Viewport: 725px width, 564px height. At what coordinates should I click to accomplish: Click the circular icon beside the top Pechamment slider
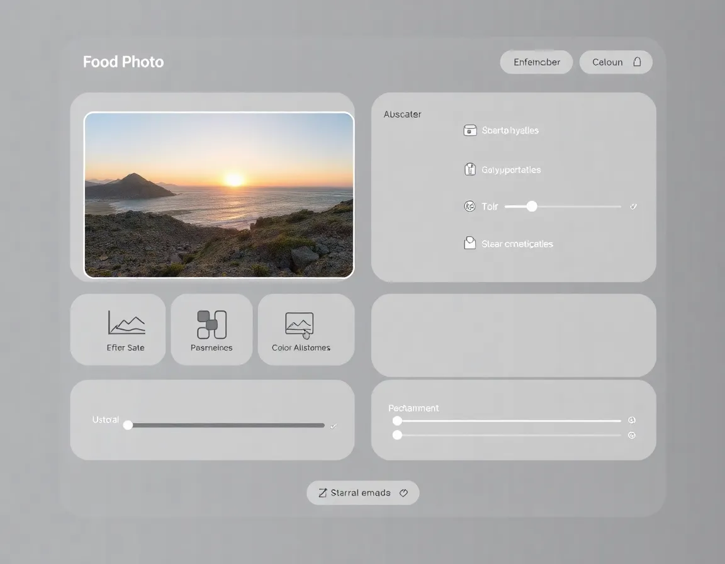632,420
